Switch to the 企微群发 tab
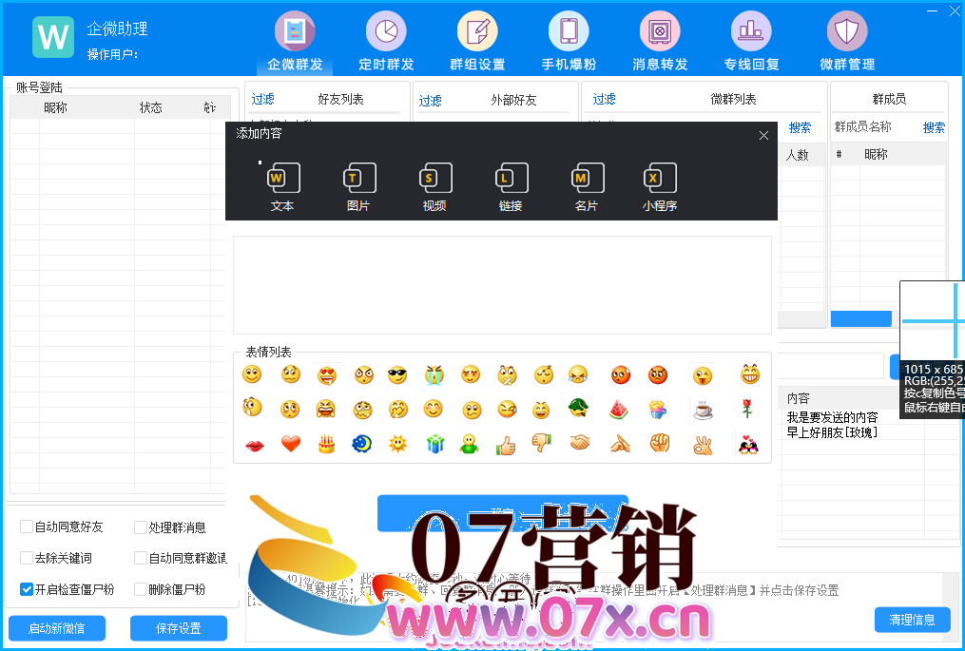The width and height of the screenshot is (965, 651). 295,41
